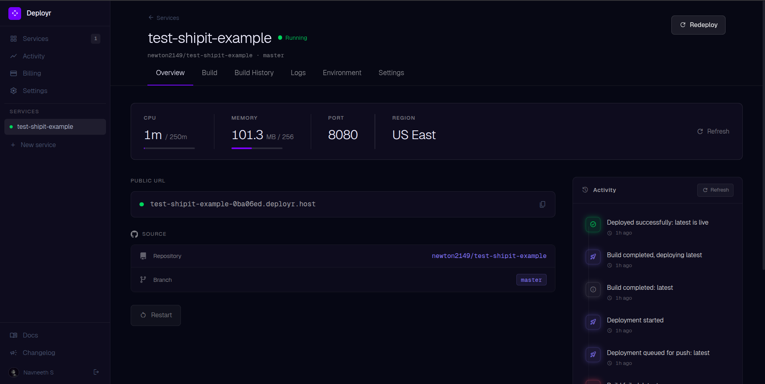Click the page vertical scrollbar
Image resolution: width=765 pixels, height=384 pixels.
pos(763,135)
